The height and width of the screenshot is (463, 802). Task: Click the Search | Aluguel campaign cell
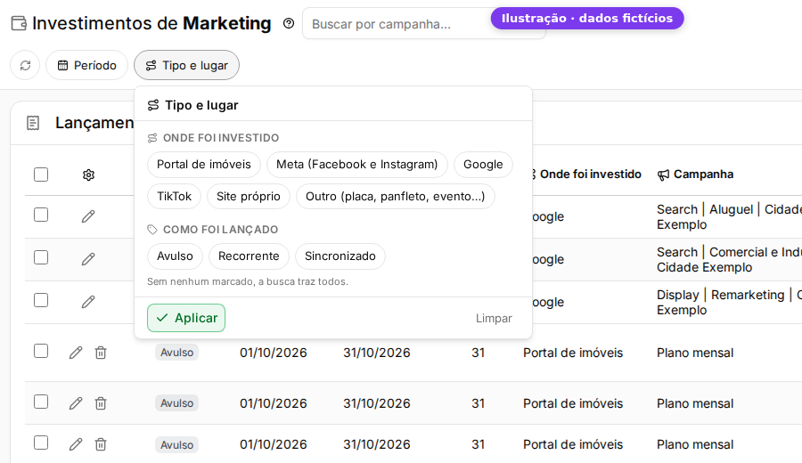click(729, 217)
